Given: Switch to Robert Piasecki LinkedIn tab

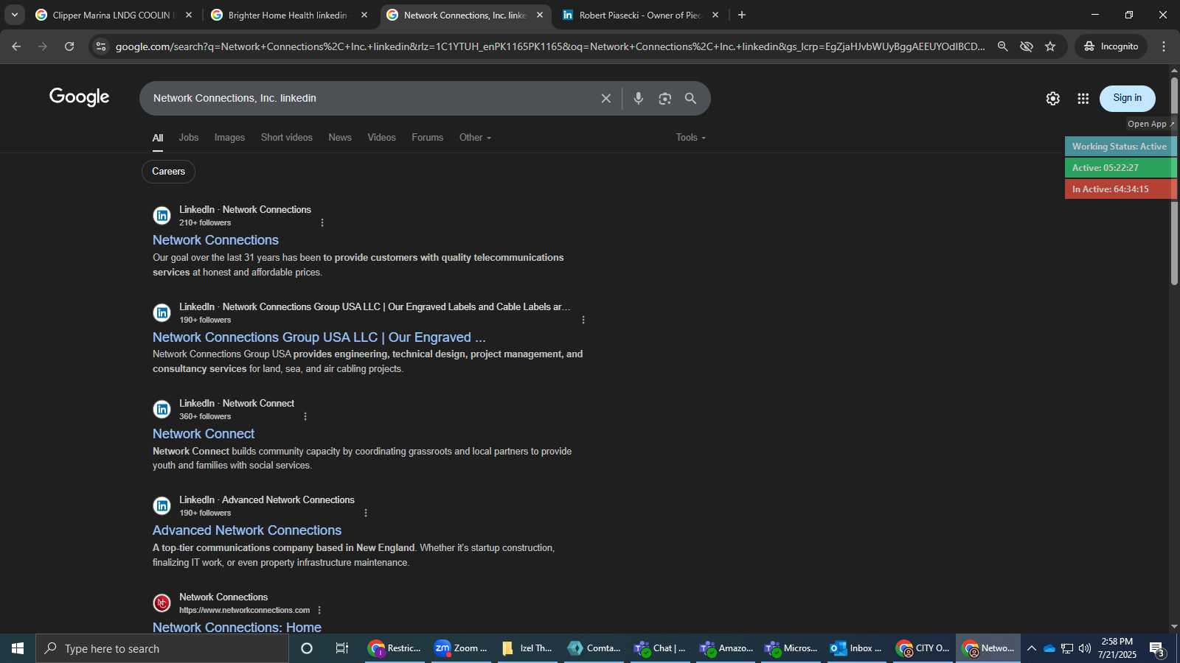Looking at the screenshot, I should pos(640,15).
